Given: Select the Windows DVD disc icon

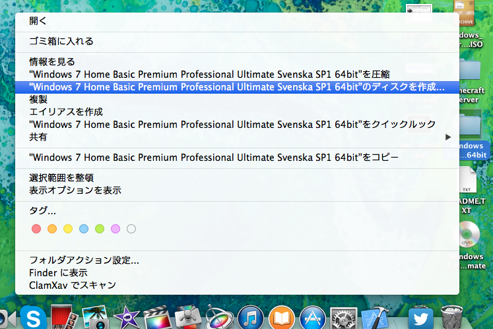Looking at the screenshot, I should point(469,235).
